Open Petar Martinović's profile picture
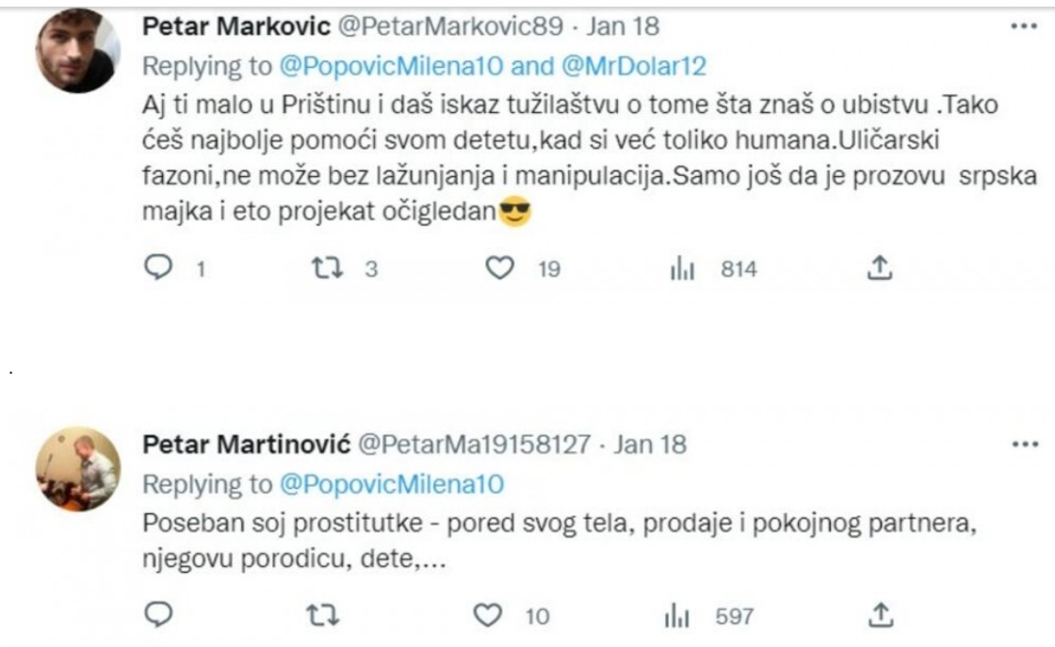 pyautogui.click(x=77, y=468)
